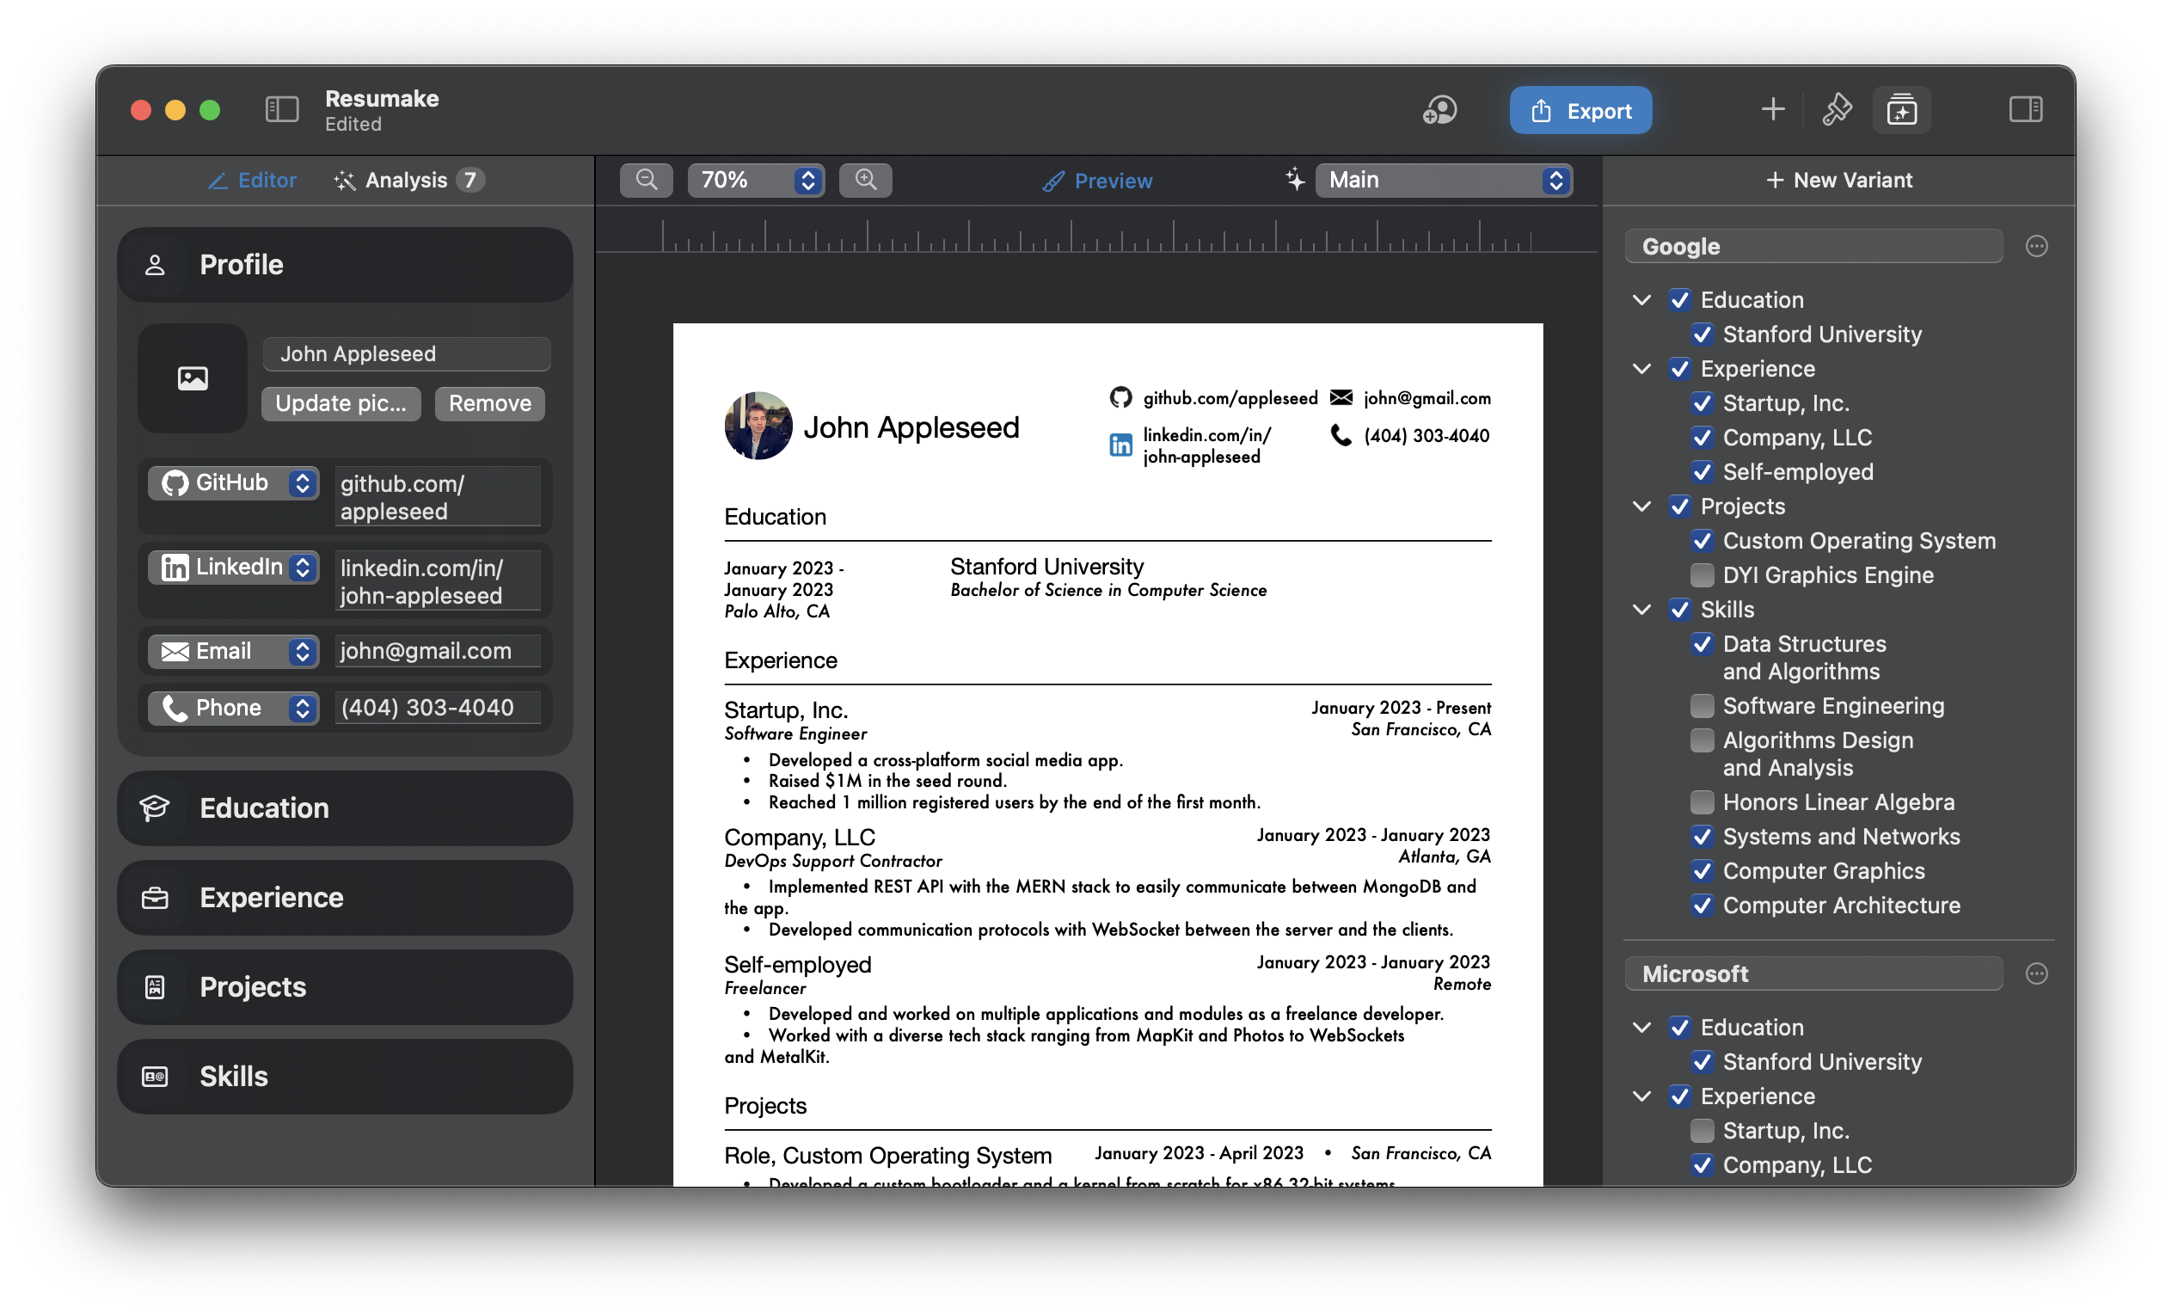Click the pin icon in title bar
Screen dimensions: 2172x1314
coord(1837,110)
